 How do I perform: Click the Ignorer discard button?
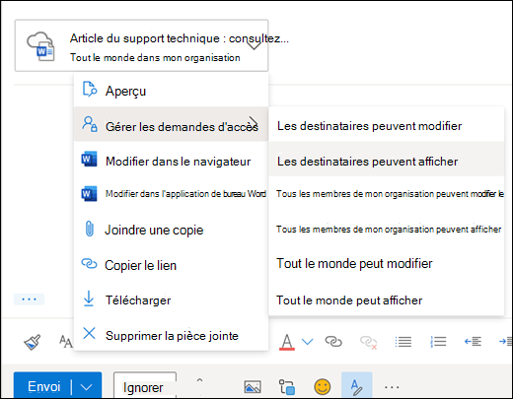tap(145, 387)
